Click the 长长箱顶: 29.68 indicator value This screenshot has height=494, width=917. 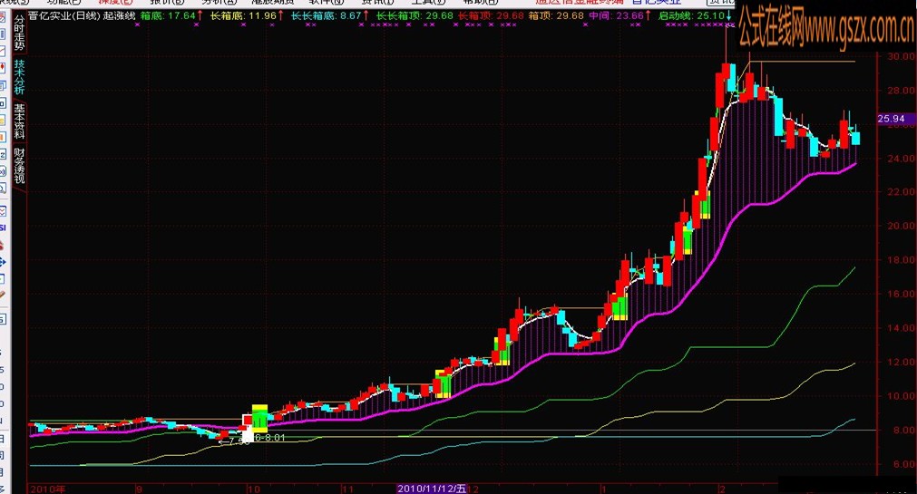point(415,15)
